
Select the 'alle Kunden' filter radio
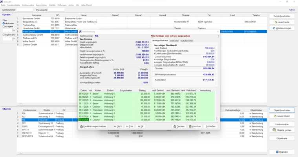[x=4, y=23]
